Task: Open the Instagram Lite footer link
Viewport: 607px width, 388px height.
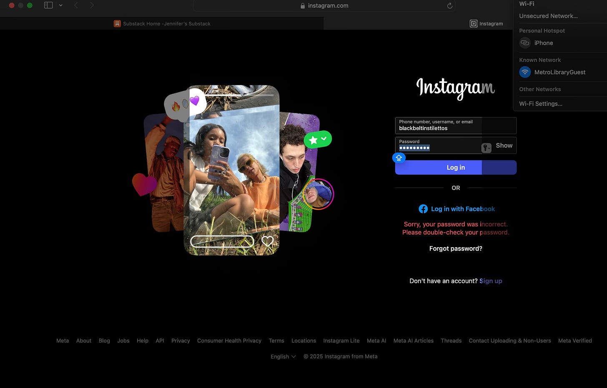Action: [341, 340]
